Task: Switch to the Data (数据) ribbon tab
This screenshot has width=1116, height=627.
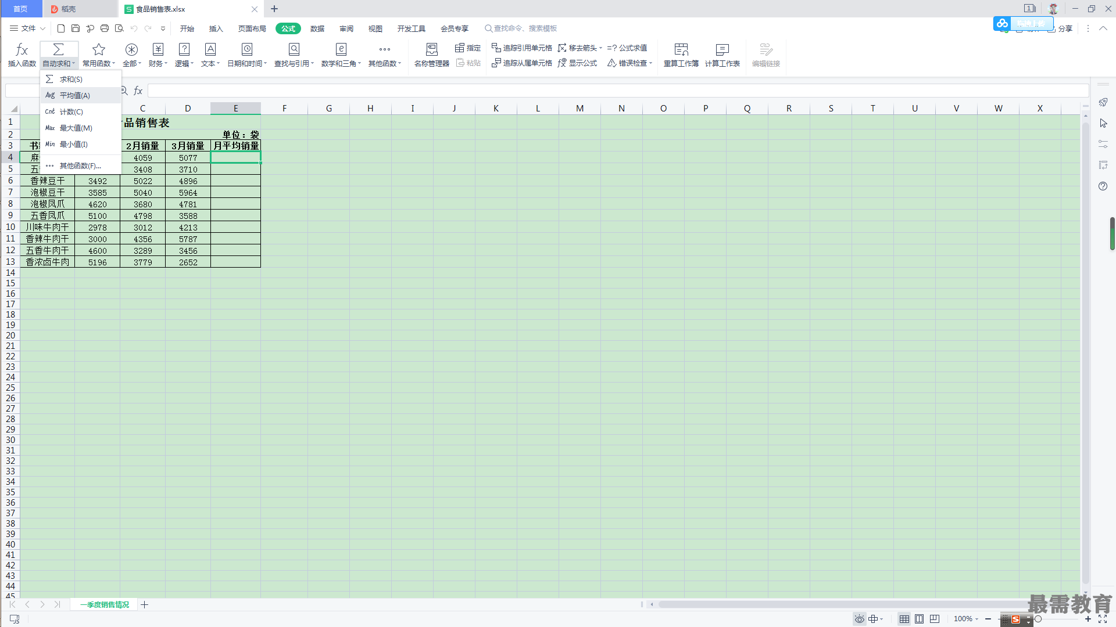Action: point(317,28)
